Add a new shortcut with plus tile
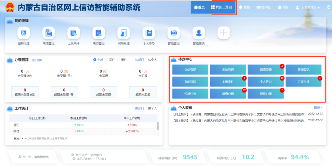The width and height of the screenshot is (332, 166). (x=224, y=33)
